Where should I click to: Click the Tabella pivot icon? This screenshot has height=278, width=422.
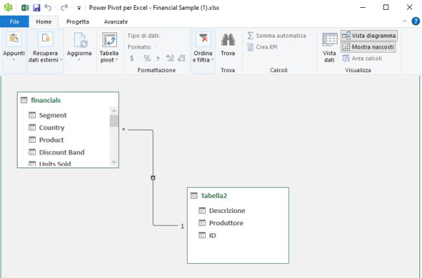[x=110, y=40]
